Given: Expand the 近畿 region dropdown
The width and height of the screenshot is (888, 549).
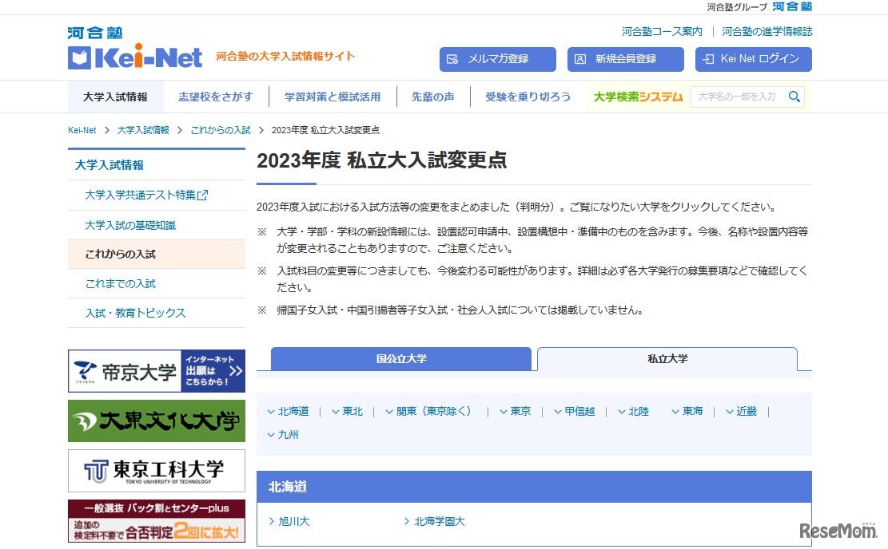Looking at the screenshot, I should 742,411.
